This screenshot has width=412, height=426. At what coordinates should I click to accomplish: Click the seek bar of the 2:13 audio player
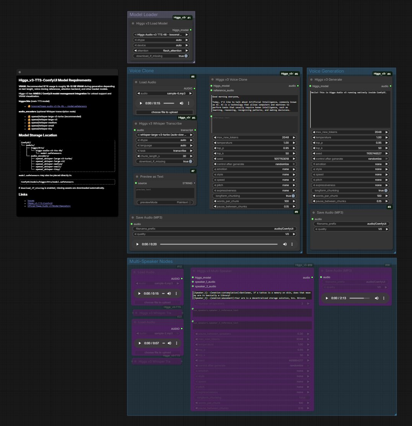click(x=360, y=298)
